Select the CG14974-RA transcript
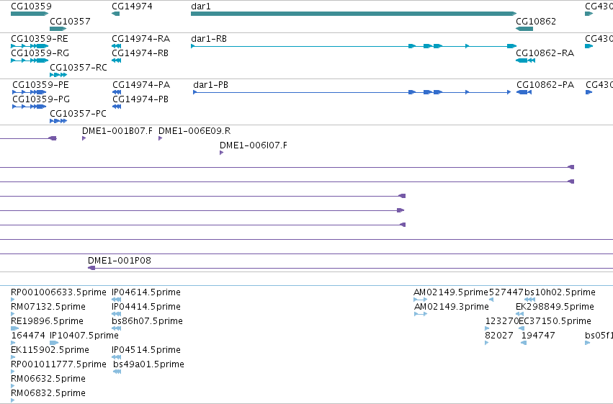The width and height of the screenshot is (613, 404). pos(117,46)
